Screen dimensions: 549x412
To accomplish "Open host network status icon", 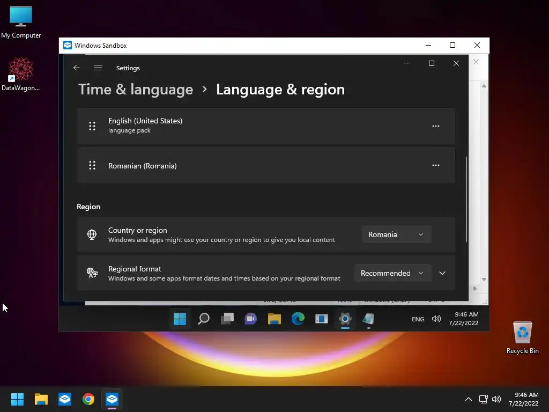I will (484, 399).
